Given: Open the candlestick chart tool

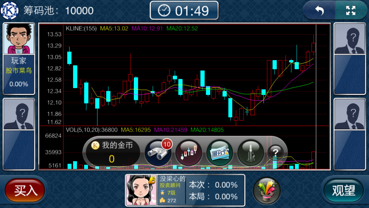Looking at the screenshot, I should tap(189, 152).
